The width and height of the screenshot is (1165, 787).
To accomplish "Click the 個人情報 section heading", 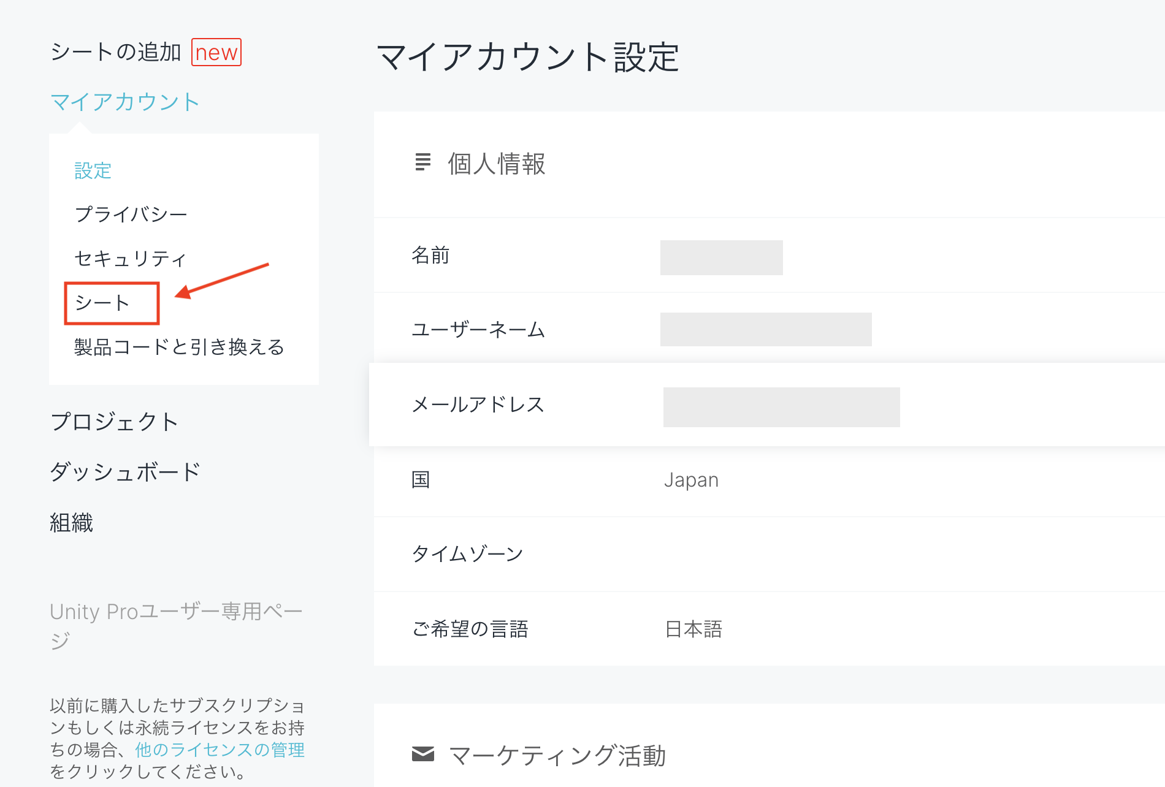I will (x=497, y=164).
